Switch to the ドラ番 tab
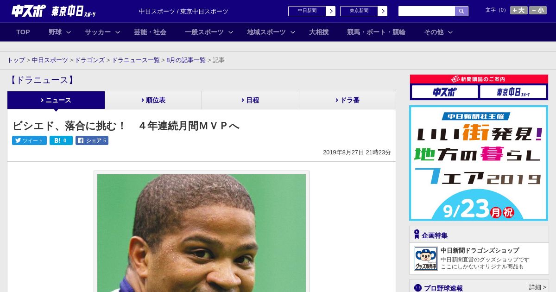 pos(347,100)
